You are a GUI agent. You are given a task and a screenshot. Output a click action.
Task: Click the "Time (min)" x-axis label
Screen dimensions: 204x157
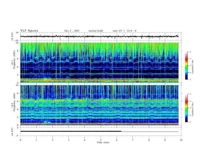coord(103,142)
